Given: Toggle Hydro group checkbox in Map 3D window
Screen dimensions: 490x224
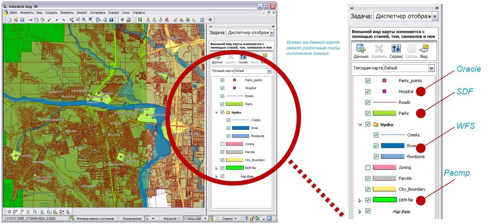Looking at the screenshot, I should pos(222,112).
